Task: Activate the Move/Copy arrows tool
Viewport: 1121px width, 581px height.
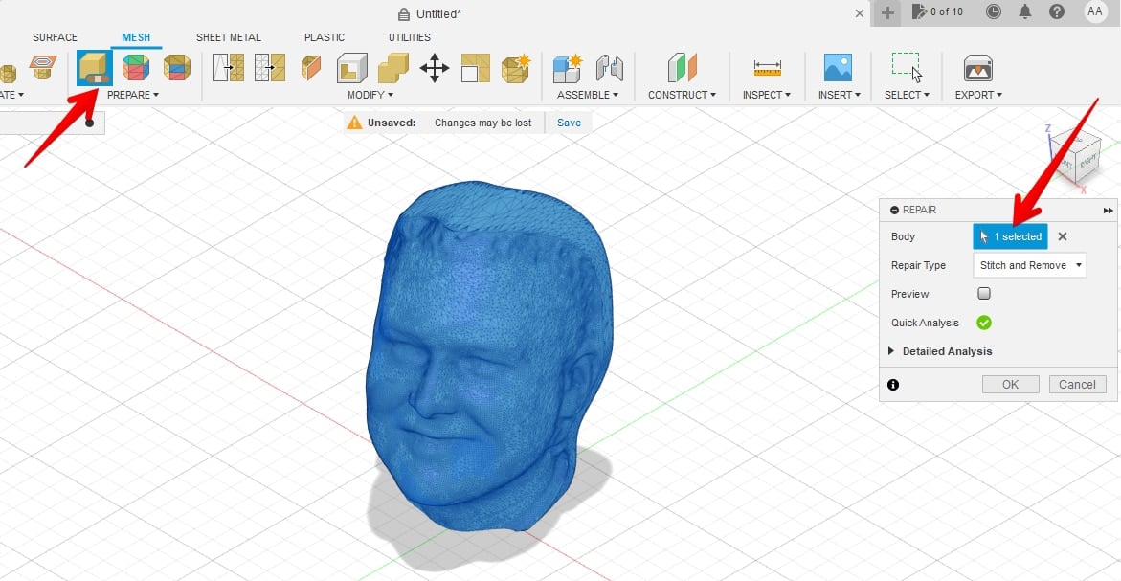Action: click(434, 69)
